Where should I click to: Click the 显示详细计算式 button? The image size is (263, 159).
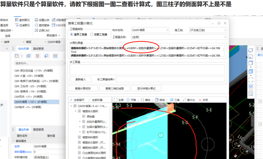coord(146,88)
